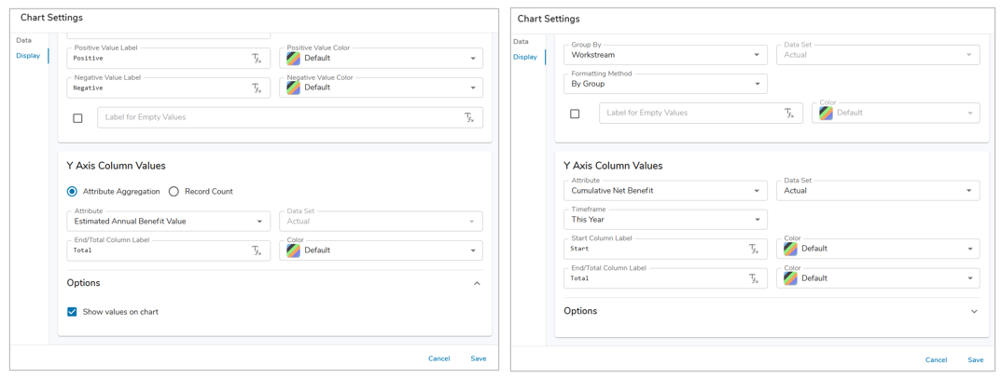
Task: Select the Display tab in right dialog
Action: point(525,57)
